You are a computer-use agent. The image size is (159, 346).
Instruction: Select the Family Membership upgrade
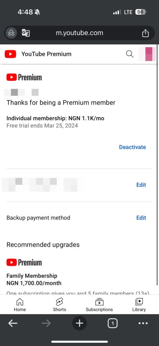point(34,279)
